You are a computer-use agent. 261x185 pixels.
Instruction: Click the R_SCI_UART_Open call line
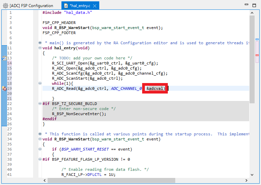pos(105,63)
